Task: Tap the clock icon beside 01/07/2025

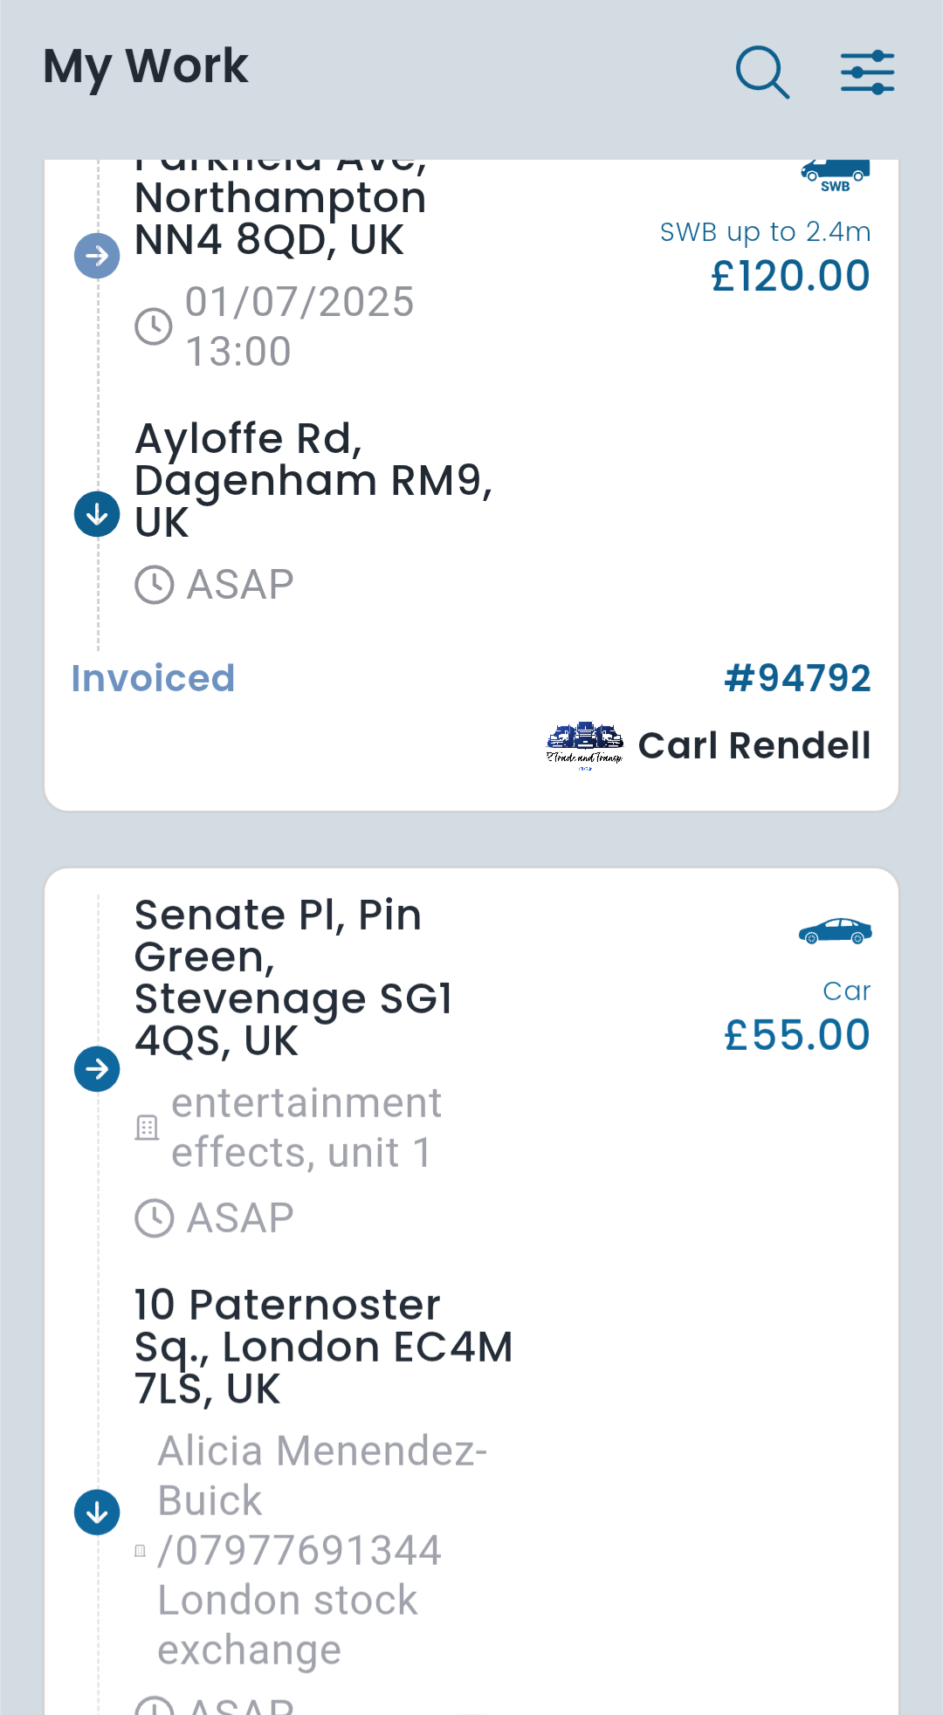Action: point(154,326)
